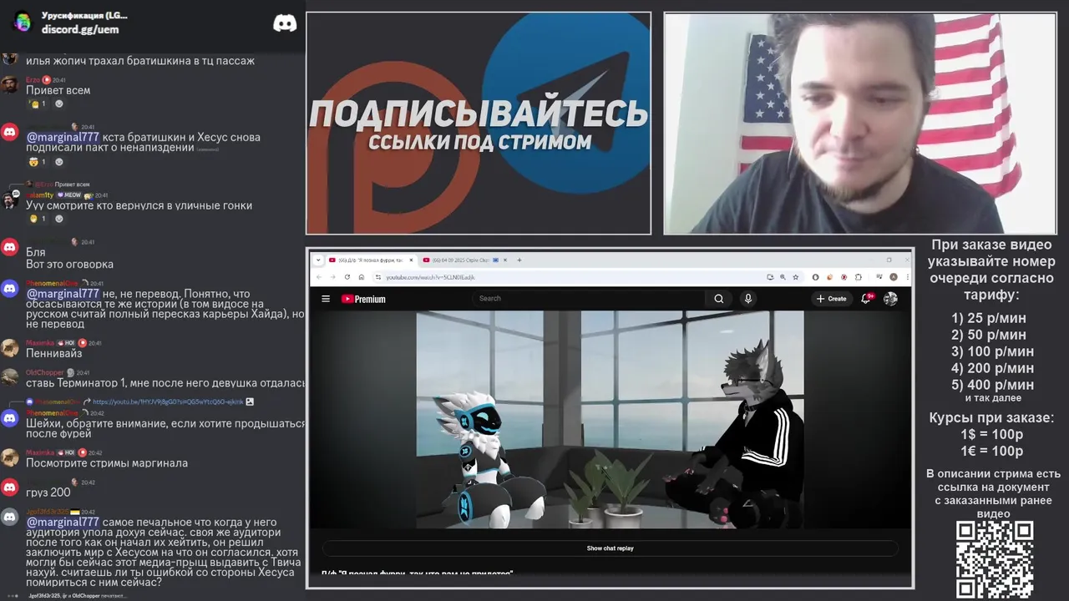Add reaction smiley under 'Привет всем'
This screenshot has width=1069, height=601.
coord(59,104)
